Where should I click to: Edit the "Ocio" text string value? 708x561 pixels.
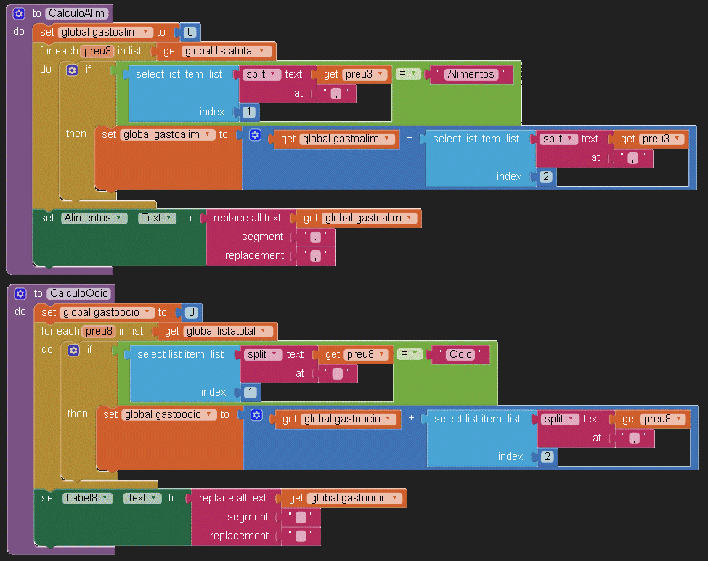pos(460,354)
